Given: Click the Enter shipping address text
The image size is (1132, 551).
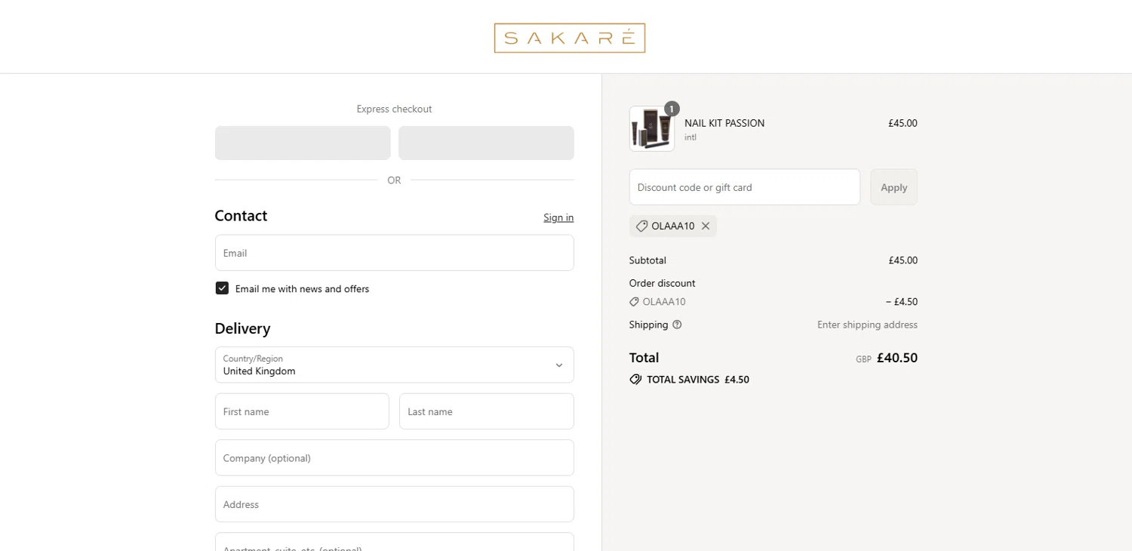Looking at the screenshot, I should point(867,325).
